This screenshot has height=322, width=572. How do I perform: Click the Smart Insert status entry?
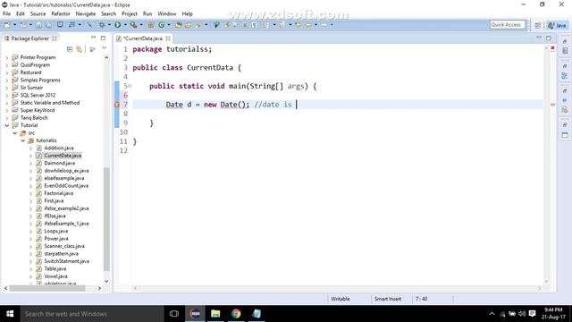pos(387,299)
